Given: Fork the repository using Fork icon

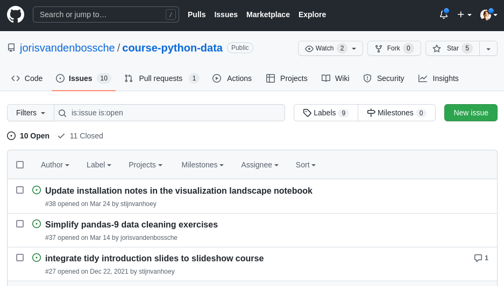Looking at the screenshot, I should (x=379, y=48).
